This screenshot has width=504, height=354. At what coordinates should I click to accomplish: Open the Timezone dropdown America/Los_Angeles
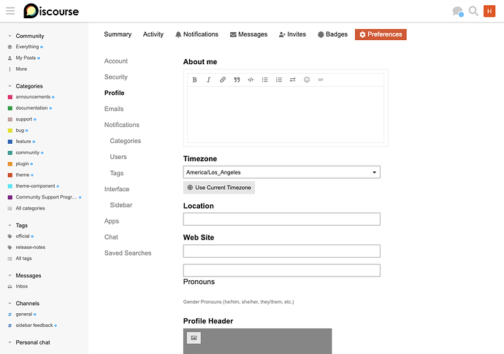(281, 172)
